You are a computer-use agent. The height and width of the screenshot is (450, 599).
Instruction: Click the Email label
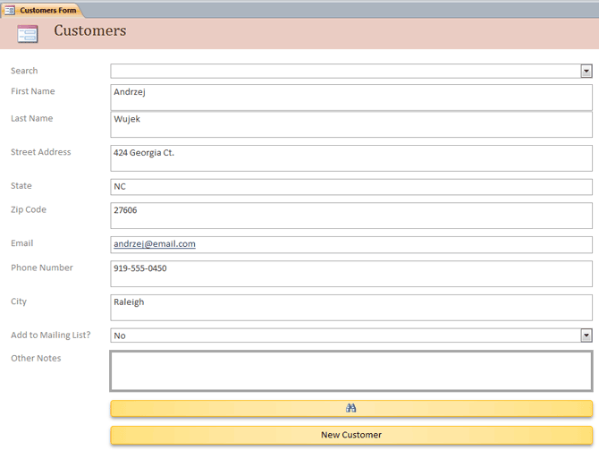tap(22, 243)
